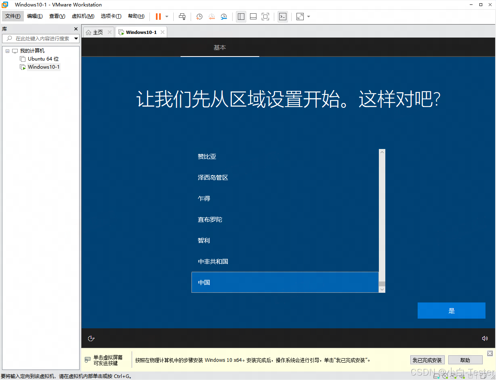Toggle the thumbnail bar view icon
496x380 pixels.
pyautogui.click(x=253, y=17)
